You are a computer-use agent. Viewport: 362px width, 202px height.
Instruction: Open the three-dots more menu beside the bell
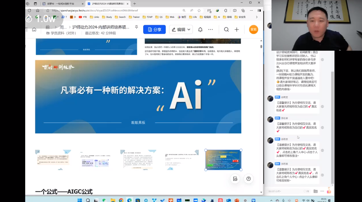(210, 29)
